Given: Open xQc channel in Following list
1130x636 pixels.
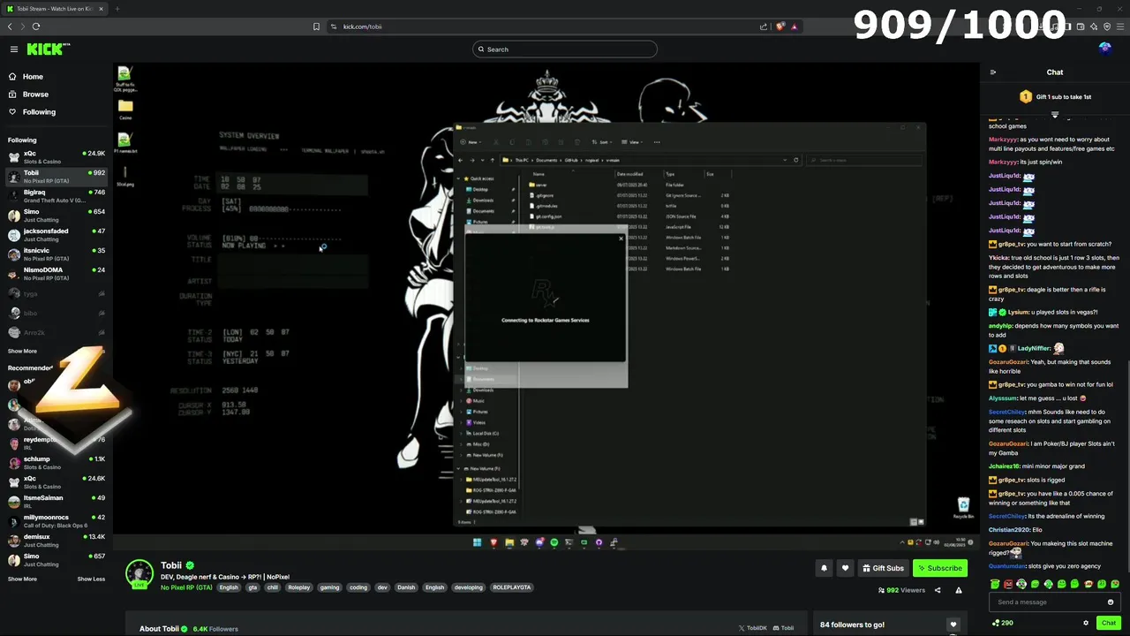Looking at the screenshot, I should point(56,157).
